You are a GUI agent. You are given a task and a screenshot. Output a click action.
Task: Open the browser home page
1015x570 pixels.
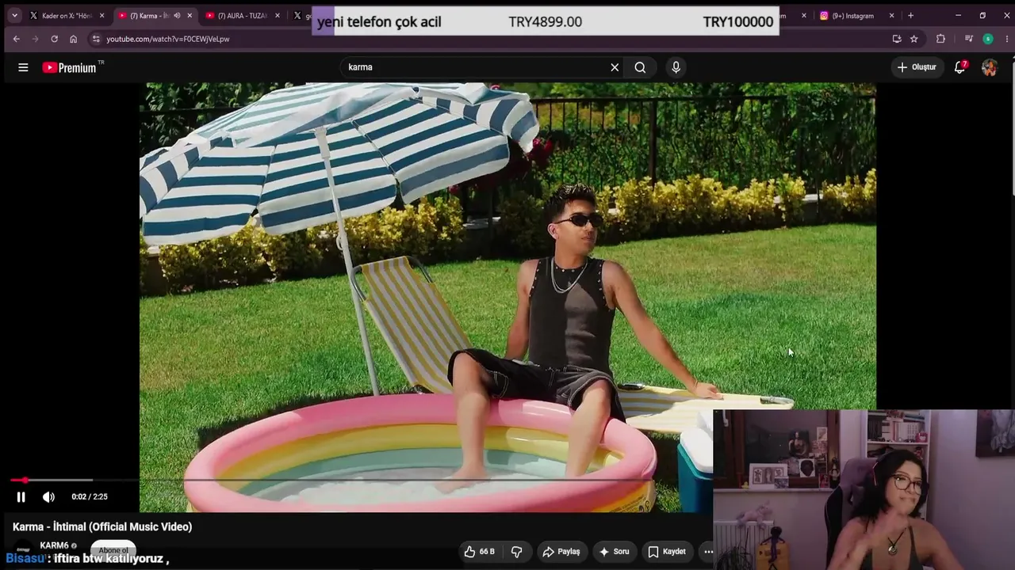(x=73, y=39)
